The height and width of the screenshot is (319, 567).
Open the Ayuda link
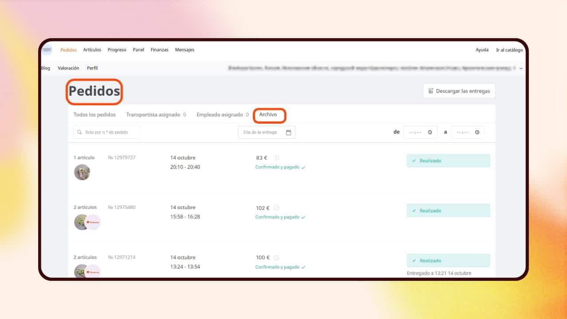[x=482, y=50]
